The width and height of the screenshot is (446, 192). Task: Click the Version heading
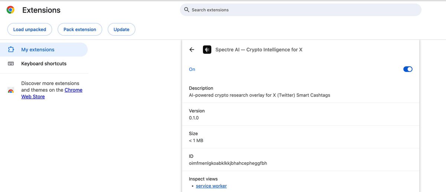(x=197, y=111)
